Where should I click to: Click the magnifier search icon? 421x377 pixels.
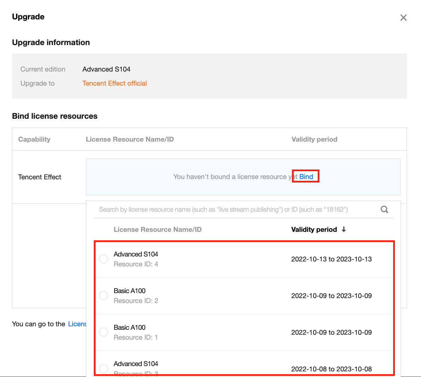pos(384,210)
